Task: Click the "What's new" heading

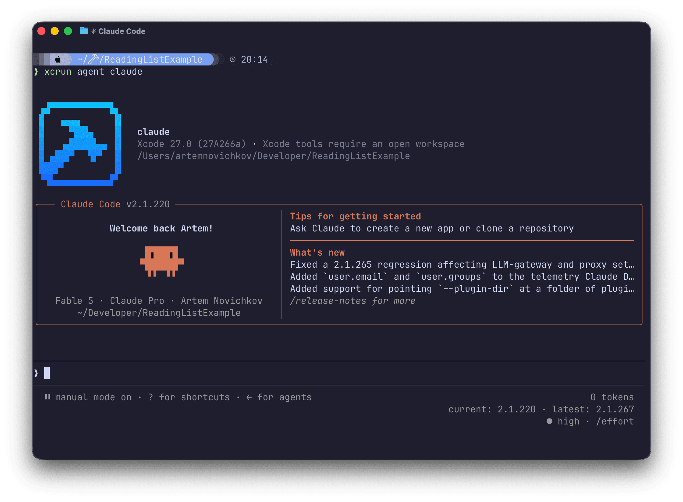Action: 317,252
